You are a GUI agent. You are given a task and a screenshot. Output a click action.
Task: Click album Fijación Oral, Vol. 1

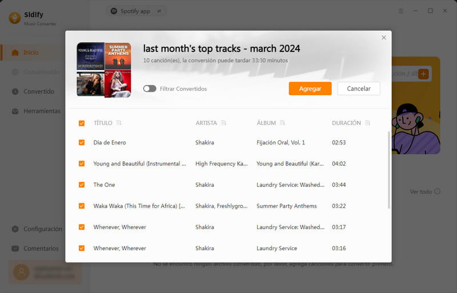[280, 143]
